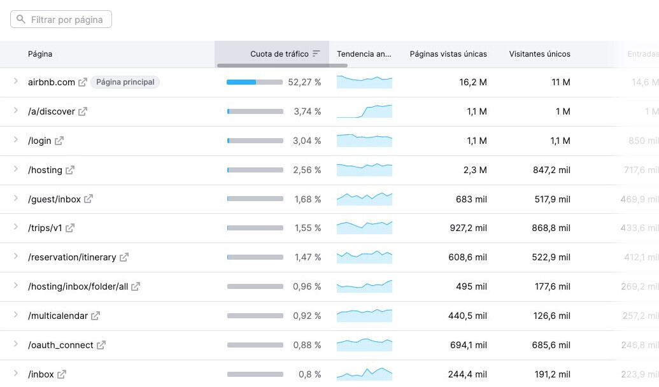Sort by Visitantes únicos column header
The height and width of the screenshot is (387, 659).
click(539, 54)
